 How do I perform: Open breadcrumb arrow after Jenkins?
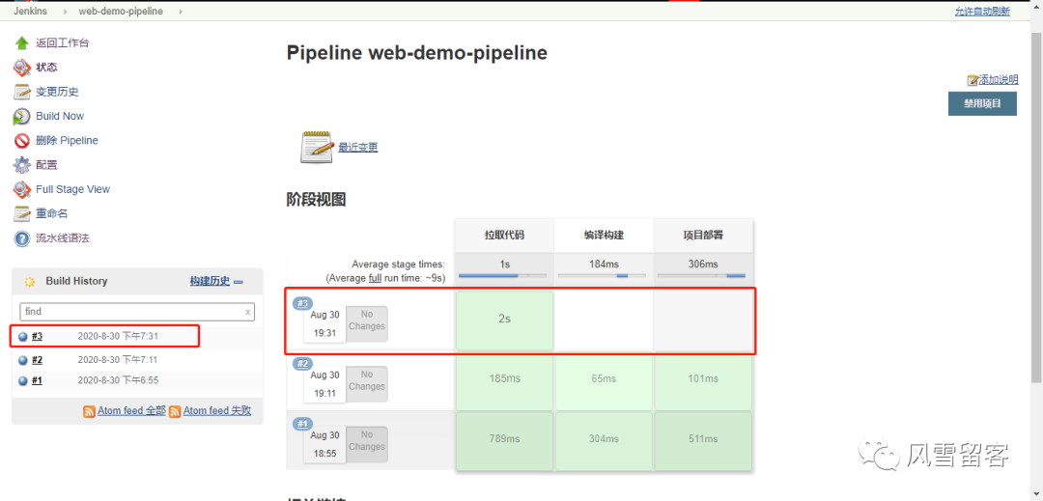pyautogui.click(x=65, y=12)
